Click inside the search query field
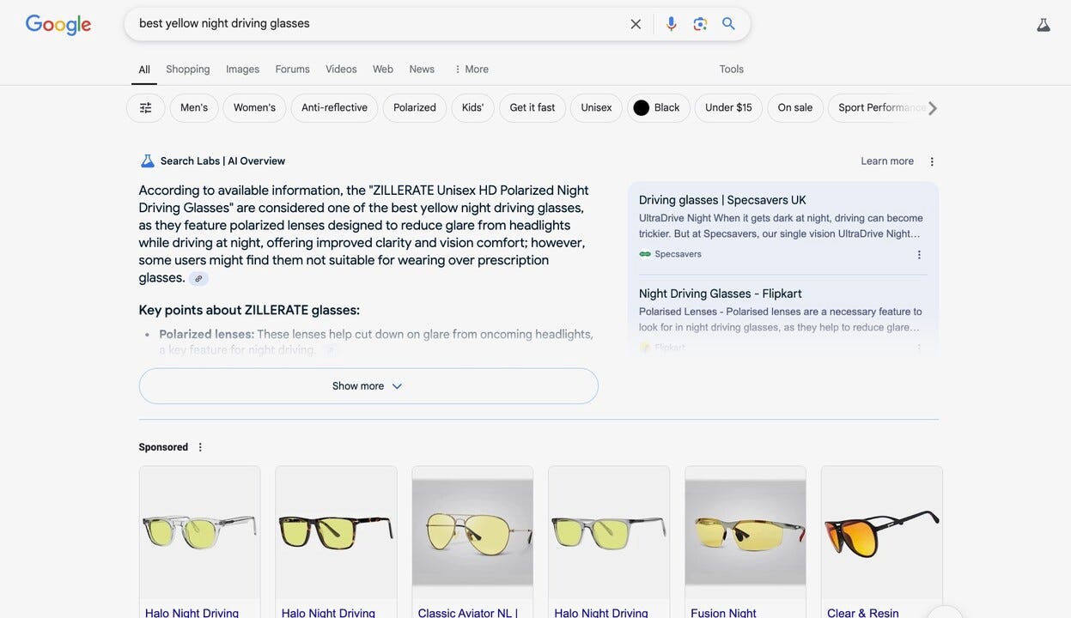 coord(378,24)
